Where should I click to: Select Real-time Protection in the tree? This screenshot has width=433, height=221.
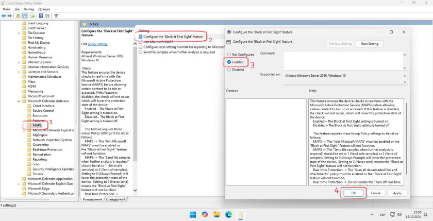pos(47,149)
